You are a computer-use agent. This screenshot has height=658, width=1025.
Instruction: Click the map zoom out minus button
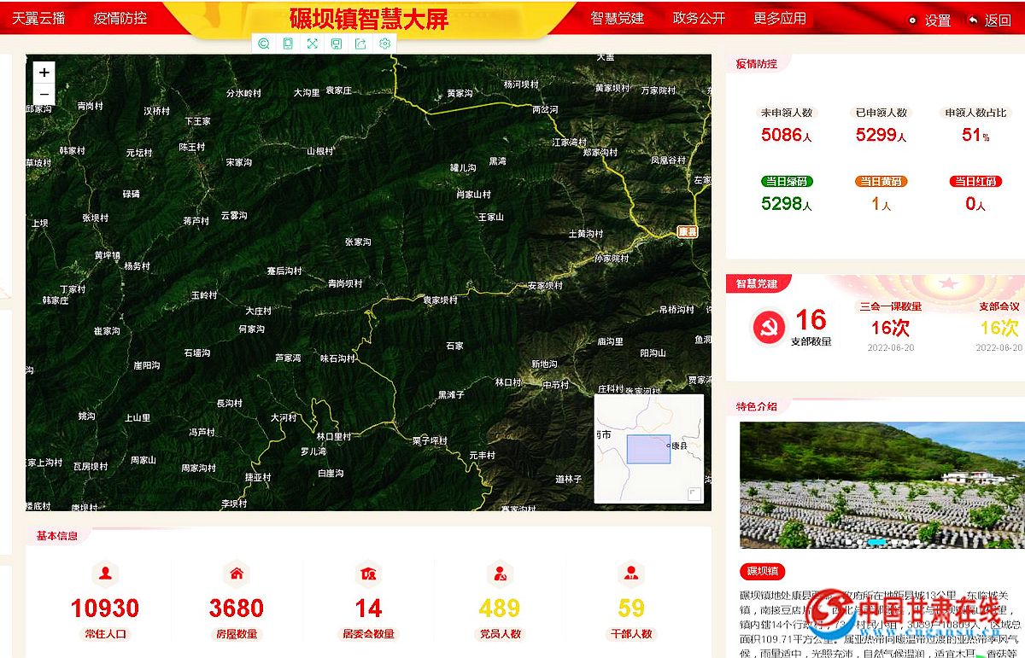(44, 95)
